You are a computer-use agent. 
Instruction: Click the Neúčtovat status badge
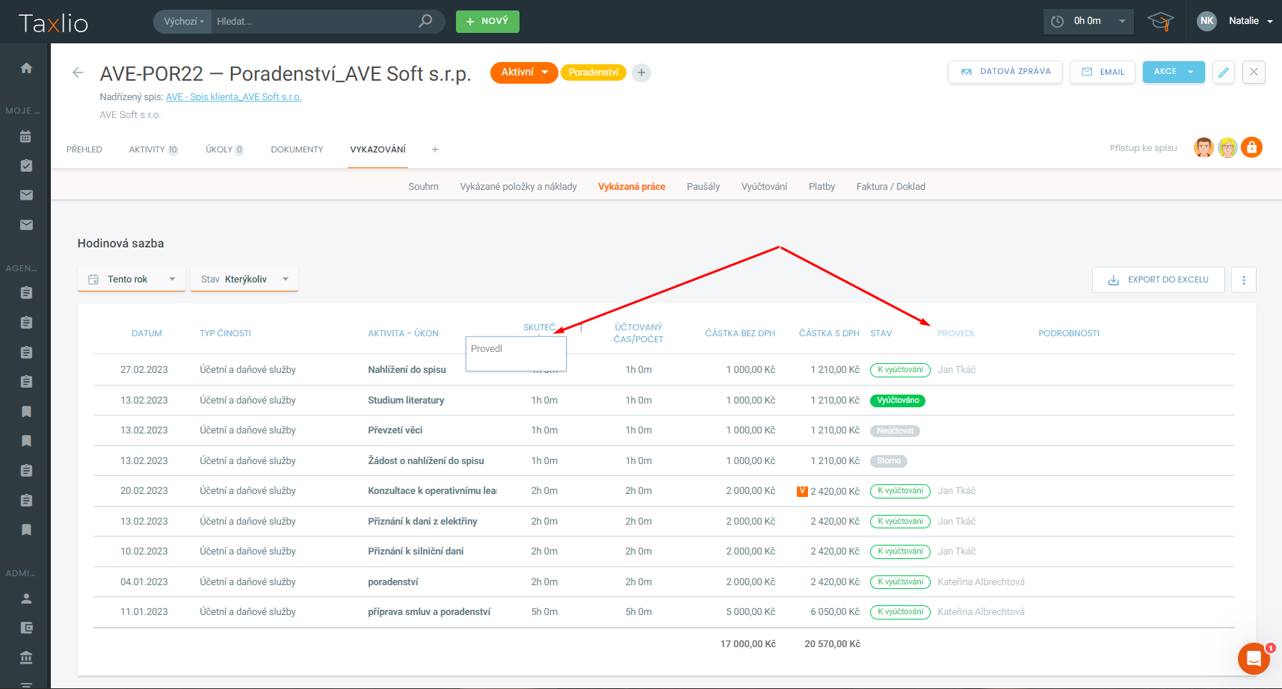click(x=895, y=431)
